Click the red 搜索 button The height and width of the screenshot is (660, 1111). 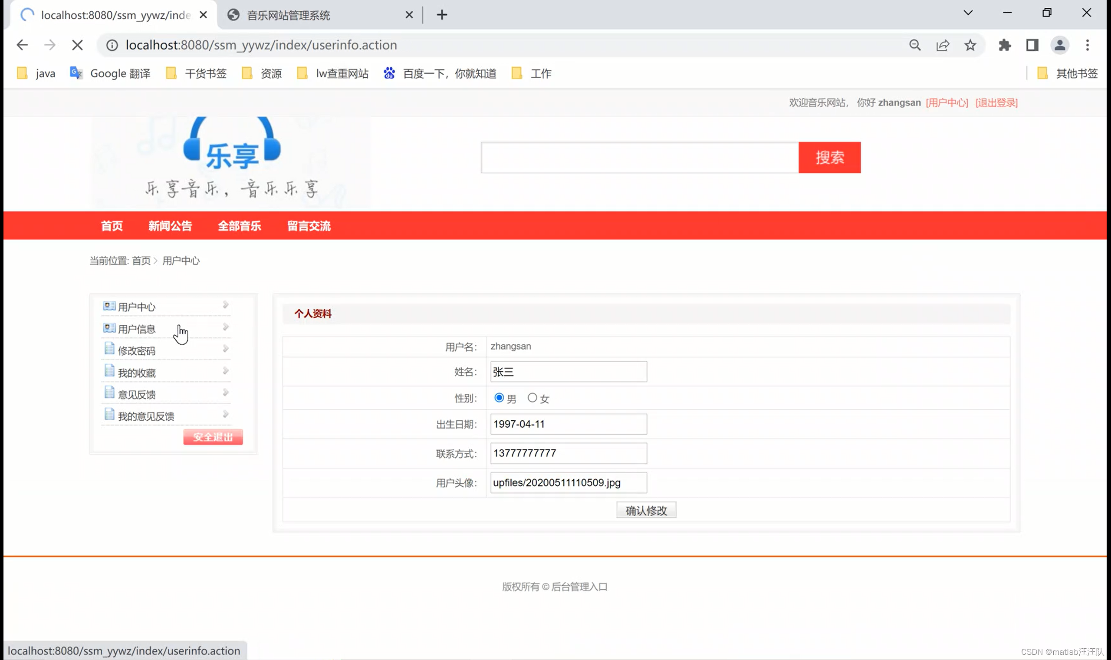pyautogui.click(x=829, y=158)
